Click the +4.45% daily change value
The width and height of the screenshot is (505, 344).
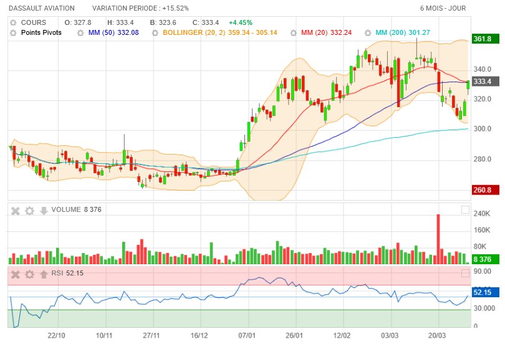click(241, 22)
